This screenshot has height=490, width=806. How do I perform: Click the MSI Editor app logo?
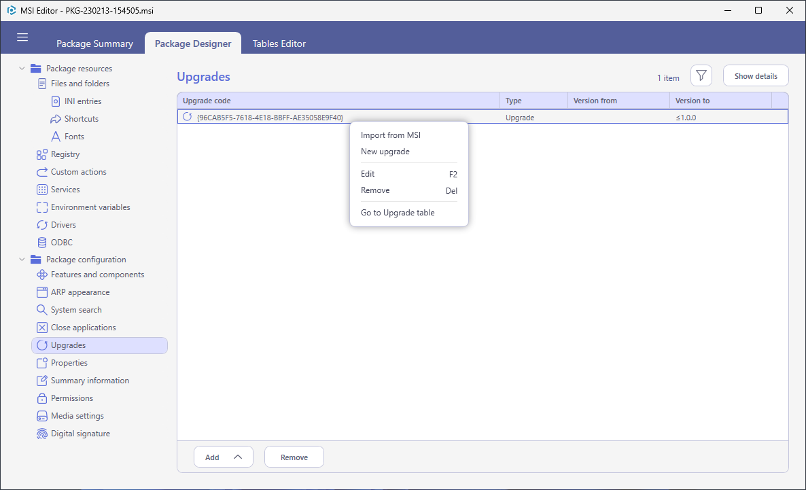click(x=12, y=10)
